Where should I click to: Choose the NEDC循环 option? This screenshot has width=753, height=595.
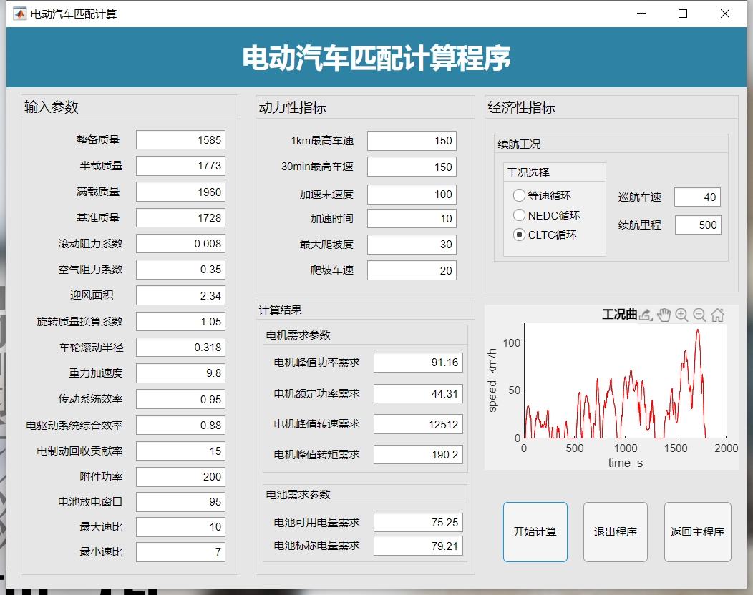(x=519, y=215)
